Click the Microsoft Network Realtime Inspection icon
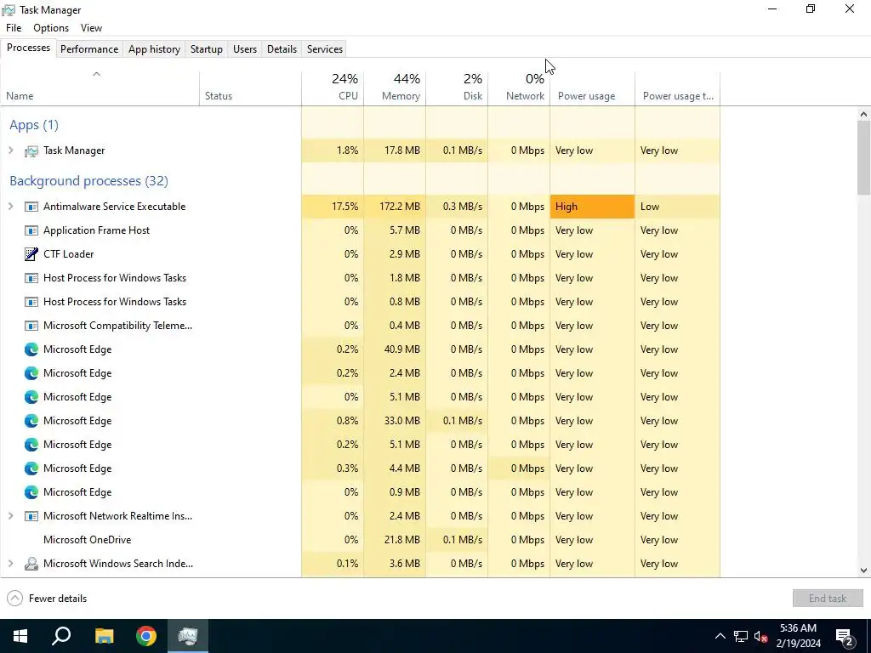Screen dimensions: 871x653 (31, 516)
